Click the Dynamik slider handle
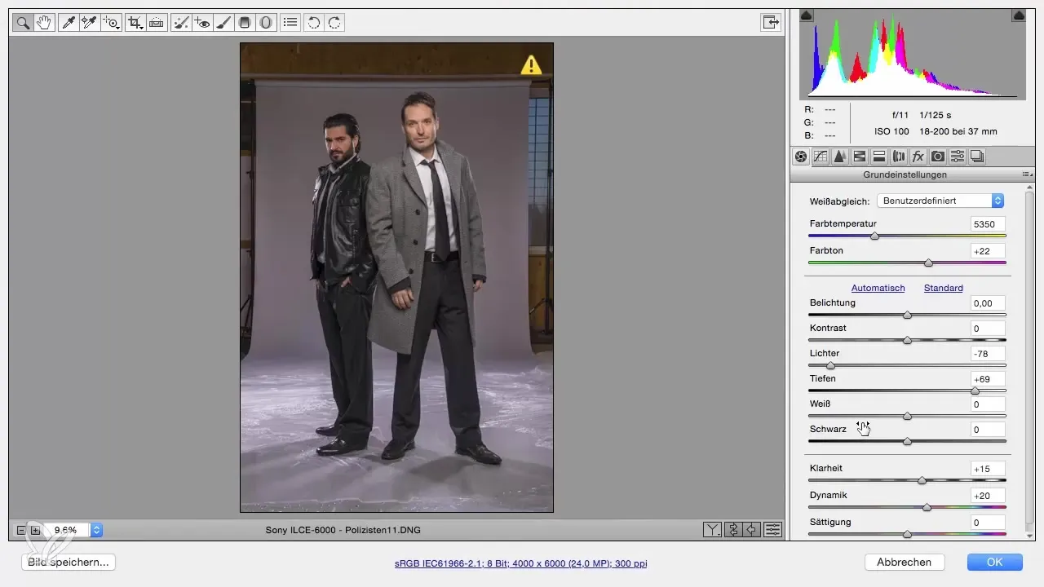This screenshot has height=587, width=1044. tap(927, 507)
